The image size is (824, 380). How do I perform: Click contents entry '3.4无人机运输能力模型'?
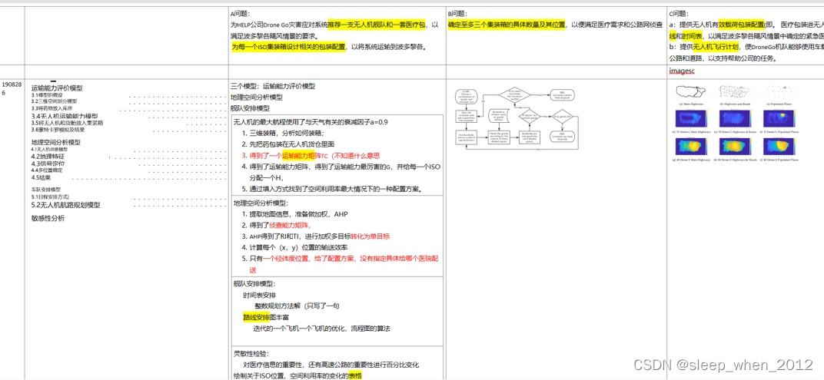click(64, 116)
